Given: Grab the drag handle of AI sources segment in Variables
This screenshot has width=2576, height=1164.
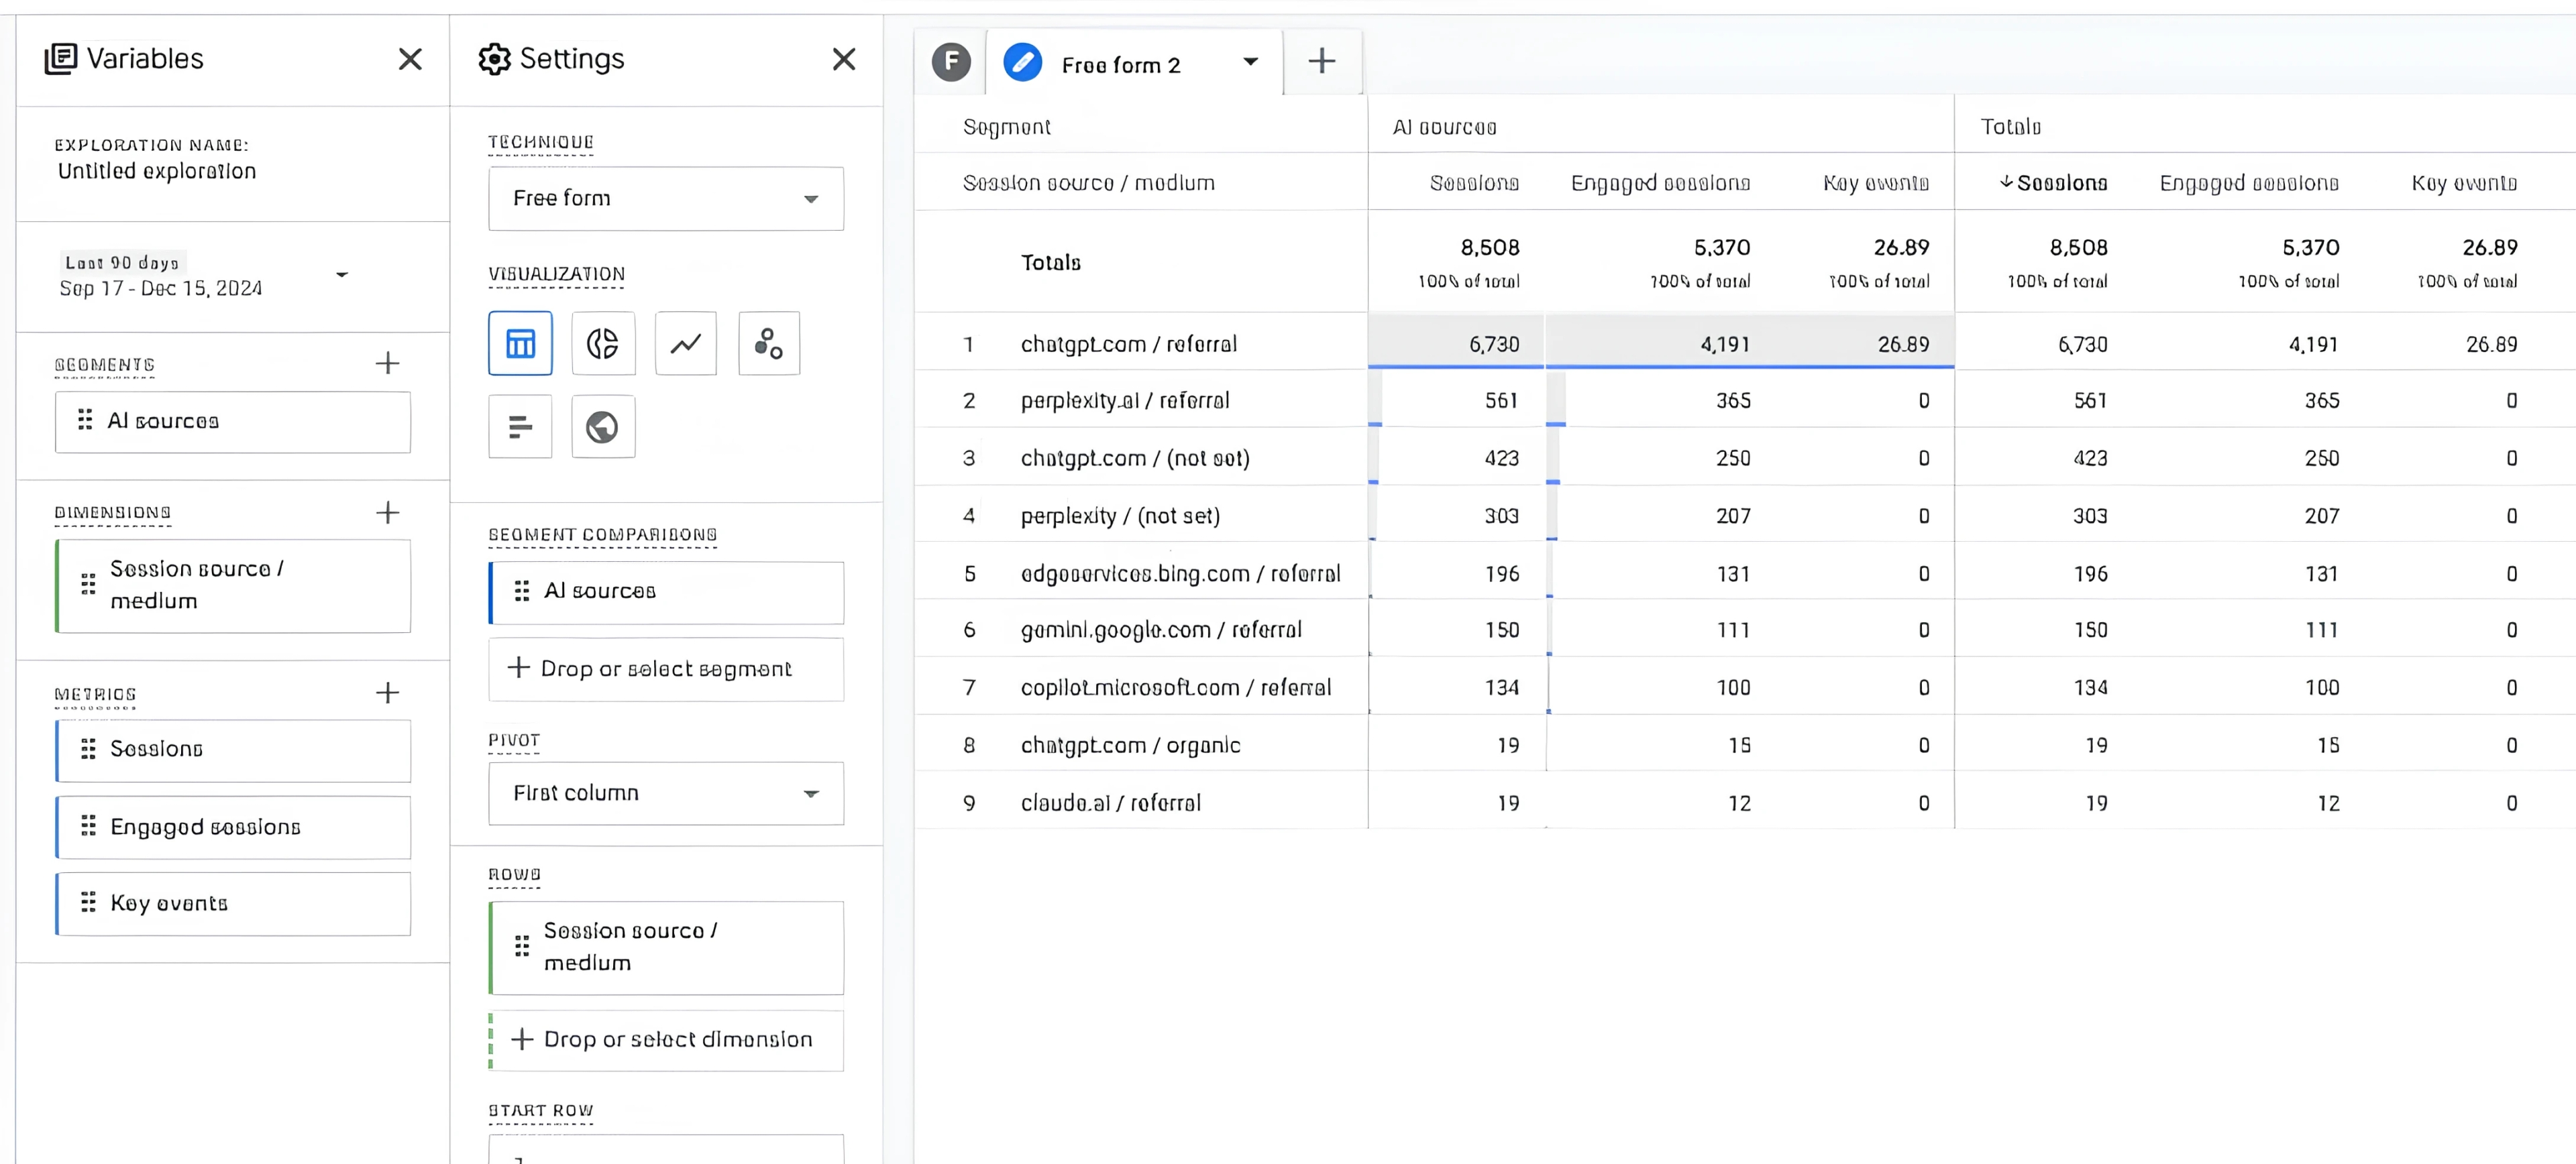Looking at the screenshot, I should coord(85,420).
